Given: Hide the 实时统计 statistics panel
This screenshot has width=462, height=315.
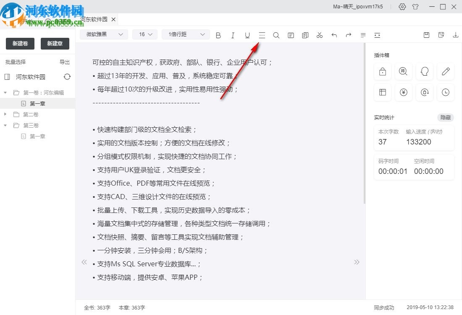Looking at the screenshot, I should pos(445,118).
